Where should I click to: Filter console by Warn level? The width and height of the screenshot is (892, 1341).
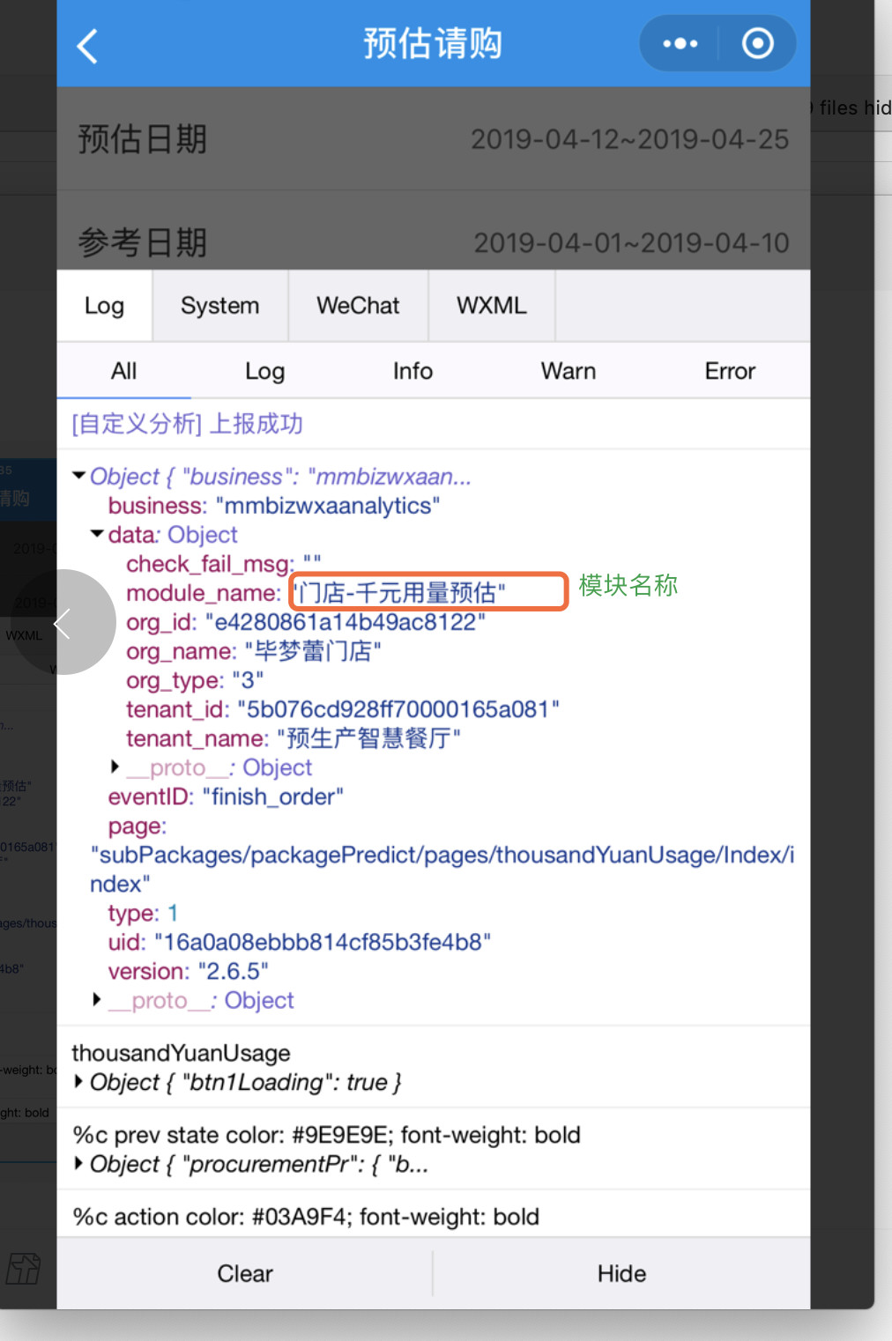569,371
